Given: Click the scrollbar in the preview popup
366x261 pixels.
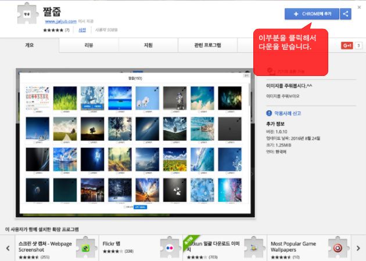Looking at the screenshot, I should pos(249,95).
